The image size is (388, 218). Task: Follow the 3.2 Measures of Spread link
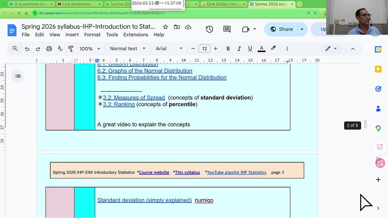(134, 97)
